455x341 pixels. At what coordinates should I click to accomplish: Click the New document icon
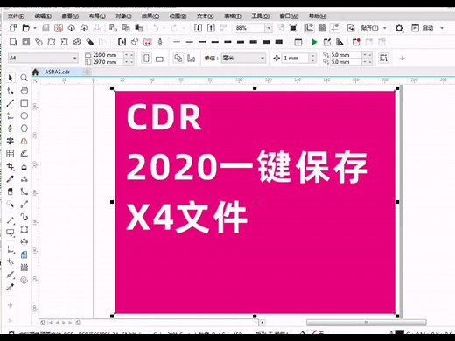coord(13,28)
